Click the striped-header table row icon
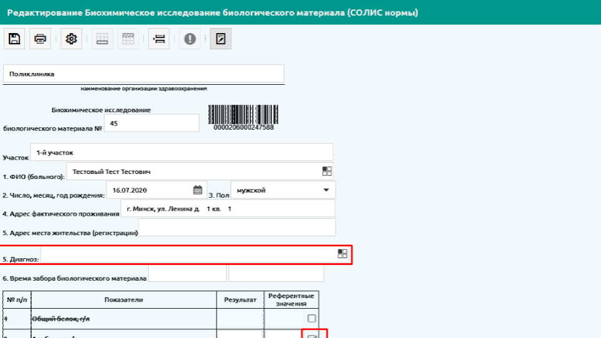 point(128,39)
